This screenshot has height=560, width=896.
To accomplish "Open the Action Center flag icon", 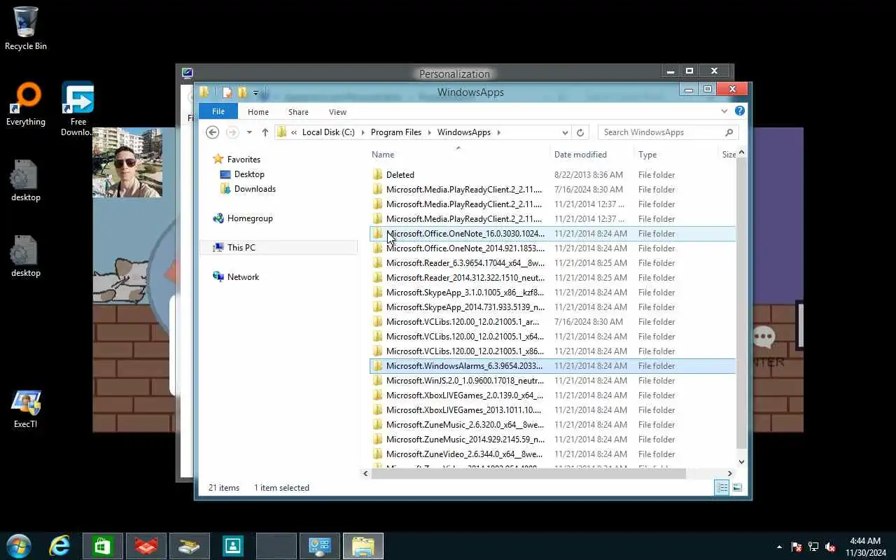I will (797, 547).
